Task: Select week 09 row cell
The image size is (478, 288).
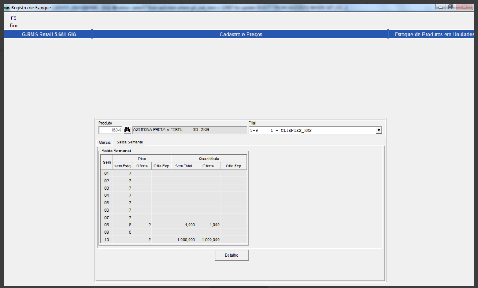Action: (107, 232)
